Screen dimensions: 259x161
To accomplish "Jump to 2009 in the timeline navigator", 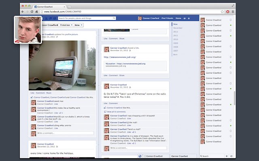I will (176, 43).
